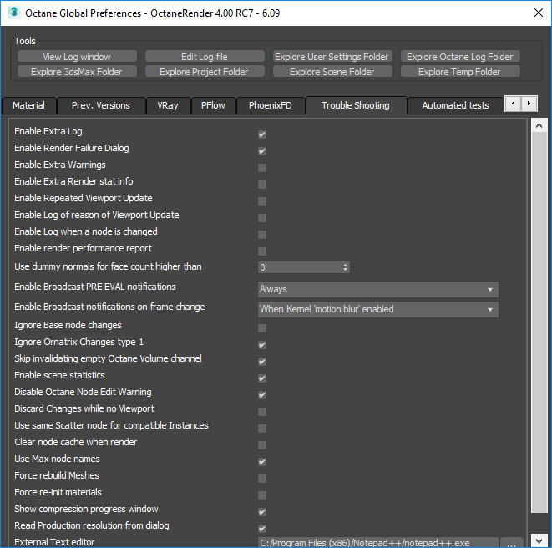Click the External Text editor path field
This screenshot has height=548, width=552.
(377, 542)
